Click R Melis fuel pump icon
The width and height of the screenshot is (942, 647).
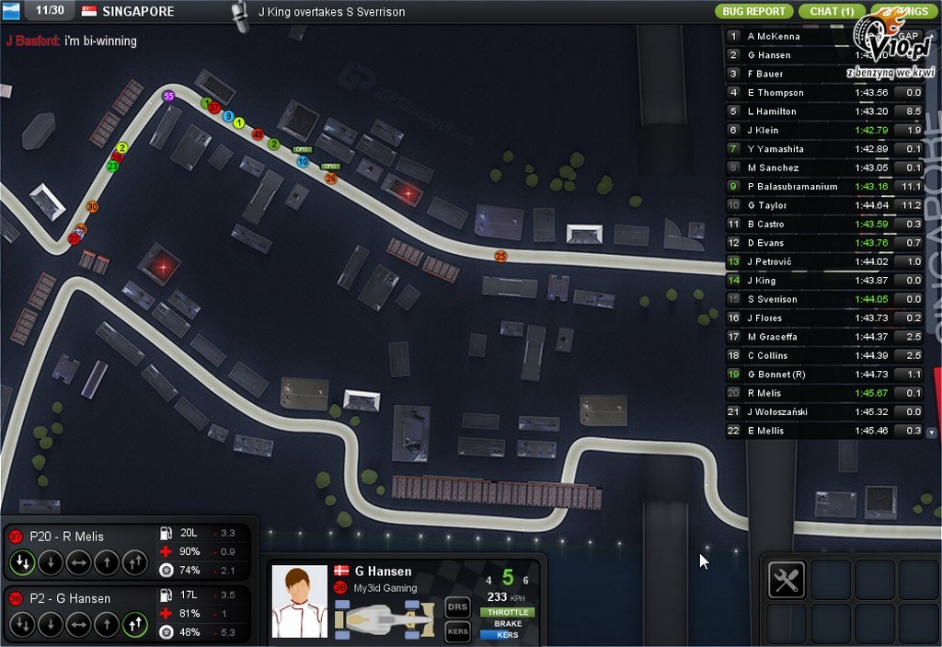[166, 533]
